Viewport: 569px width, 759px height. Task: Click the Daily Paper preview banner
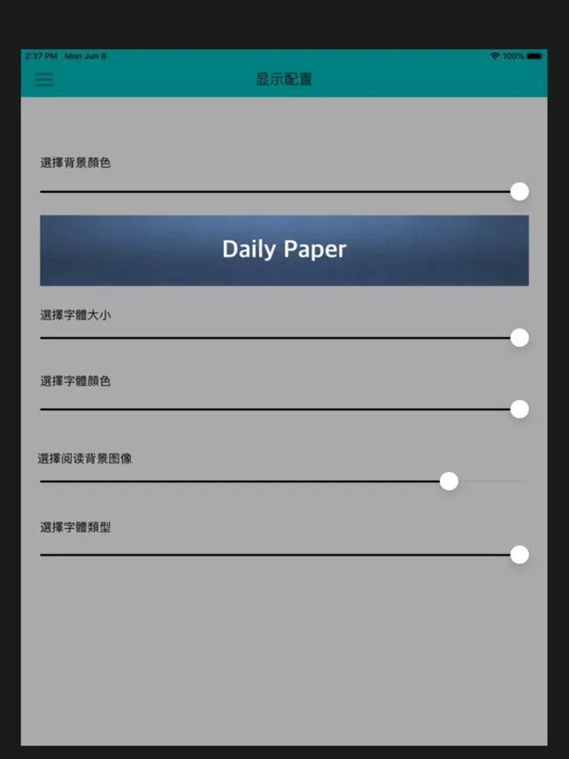coord(284,250)
